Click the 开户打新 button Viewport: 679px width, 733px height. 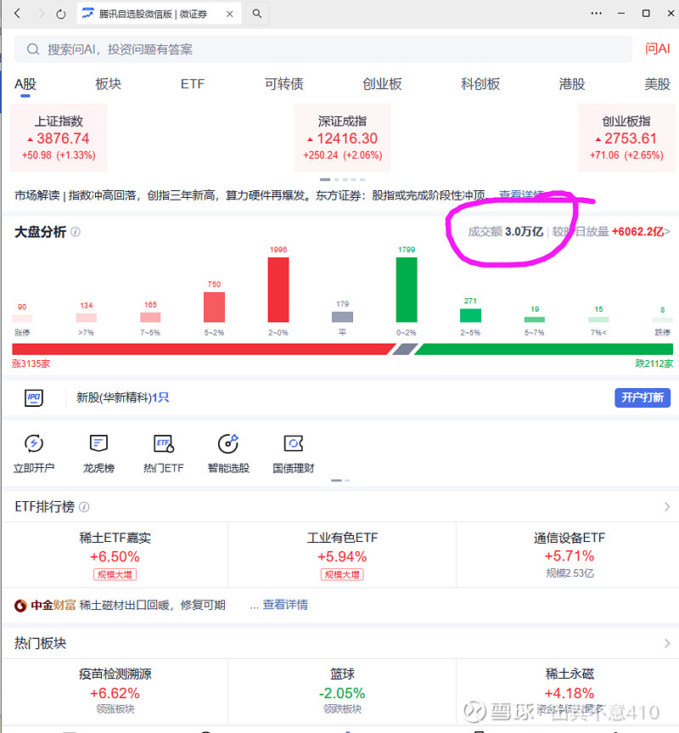pos(643,398)
